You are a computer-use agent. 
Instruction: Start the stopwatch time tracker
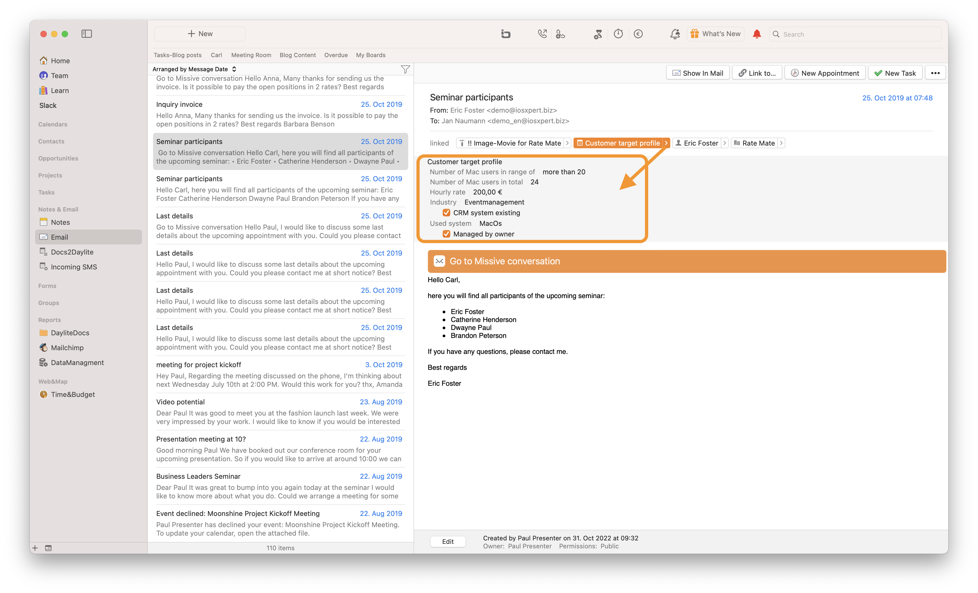618,34
